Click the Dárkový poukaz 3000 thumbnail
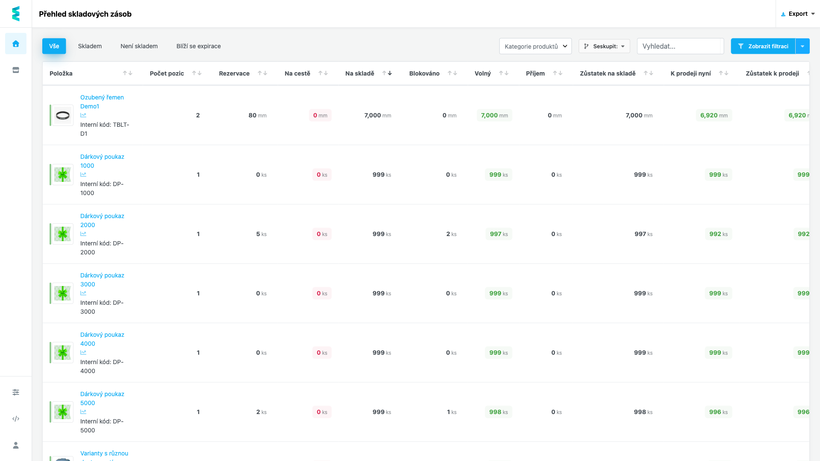The width and height of the screenshot is (820, 461). click(63, 293)
